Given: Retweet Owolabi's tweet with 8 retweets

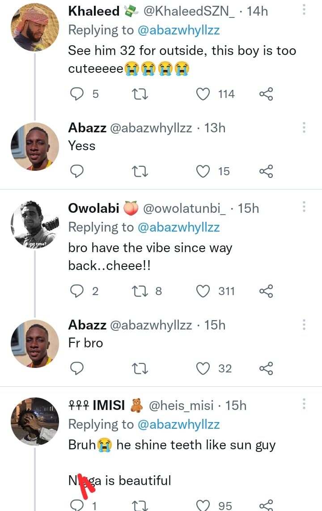Looking at the screenshot, I should (x=140, y=291).
